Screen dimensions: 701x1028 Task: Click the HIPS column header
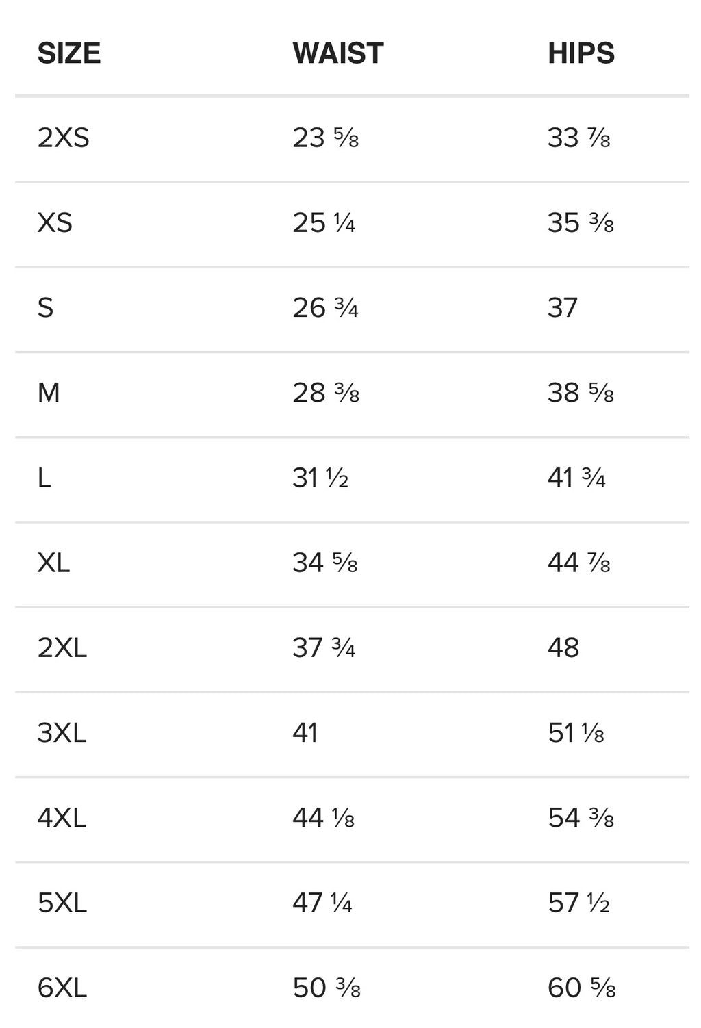click(581, 53)
